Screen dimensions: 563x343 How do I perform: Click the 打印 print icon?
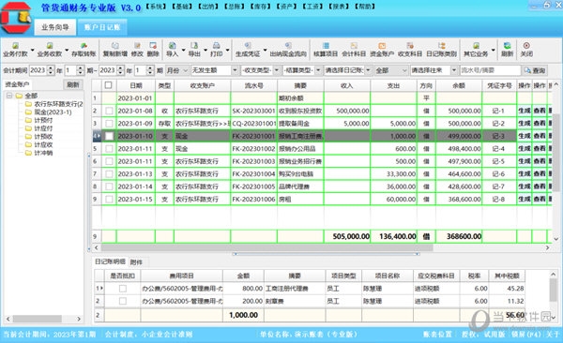(x=216, y=50)
